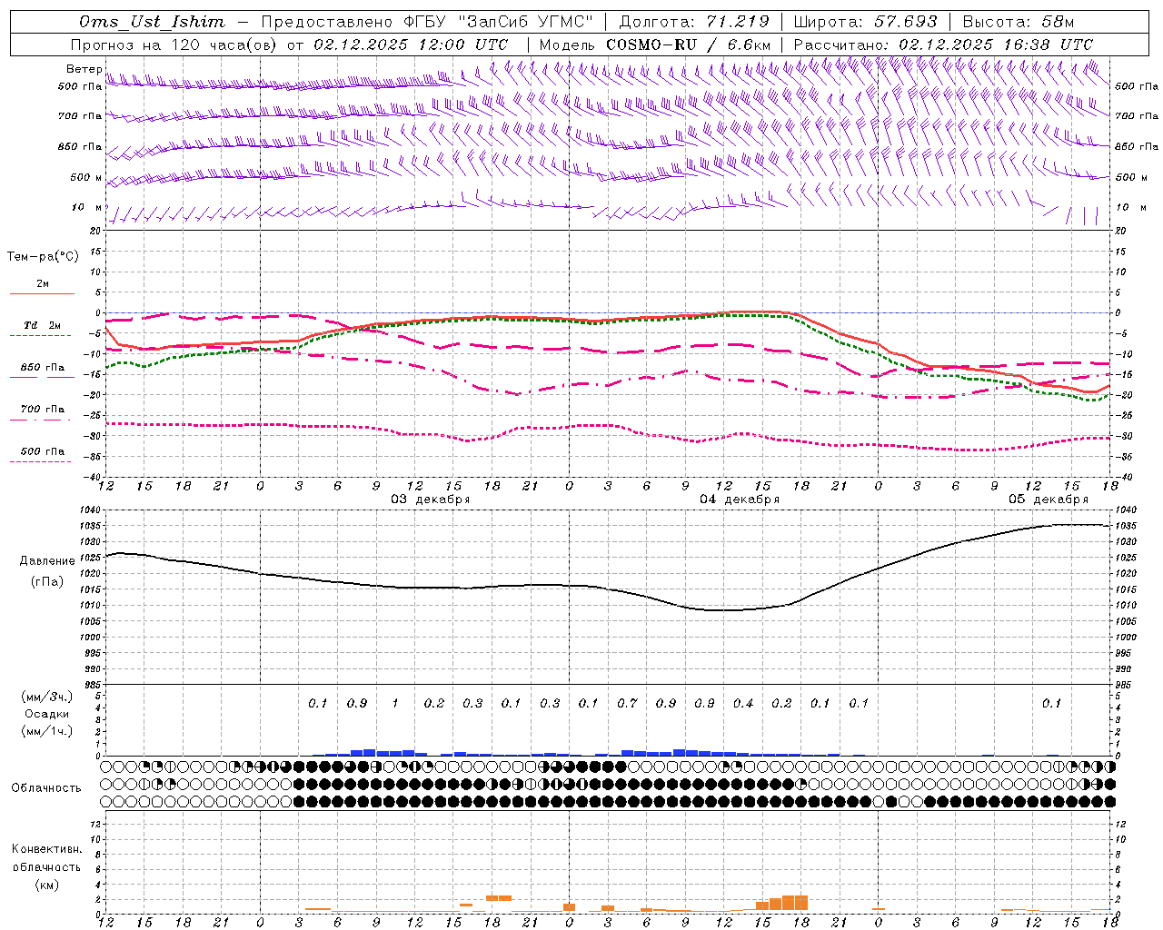Select the (км) unit label
This screenshot has width=1163, height=930.
46,885
